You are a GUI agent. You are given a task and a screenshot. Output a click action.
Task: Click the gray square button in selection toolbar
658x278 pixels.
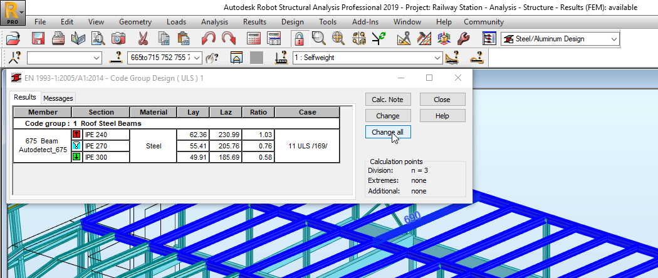pos(256,58)
